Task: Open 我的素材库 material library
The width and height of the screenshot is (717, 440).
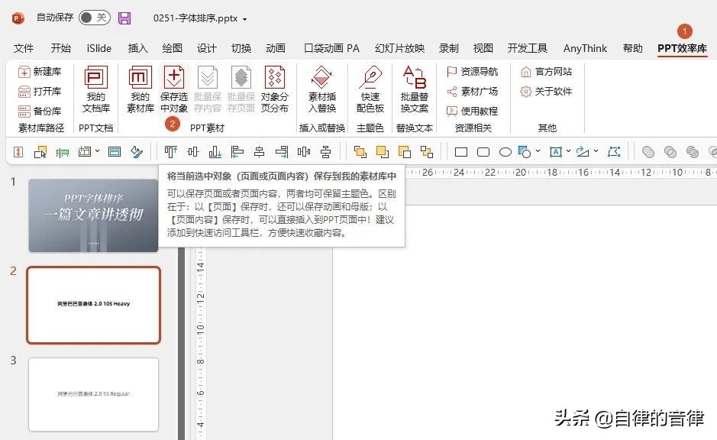Action: pyautogui.click(x=139, y=89)
